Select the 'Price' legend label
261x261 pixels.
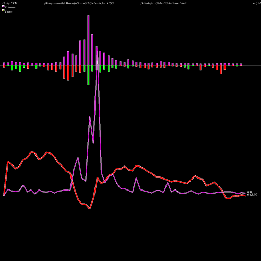tap(8, 11)
